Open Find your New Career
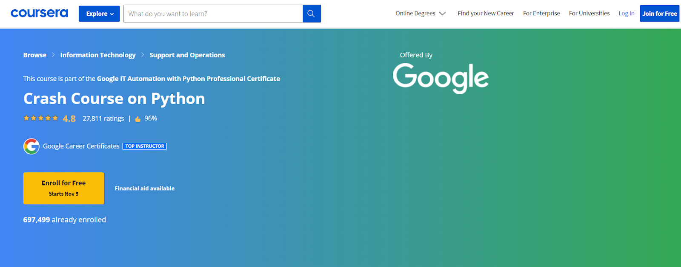This screenshot has height=267, width=681. [x=486, y=14]
